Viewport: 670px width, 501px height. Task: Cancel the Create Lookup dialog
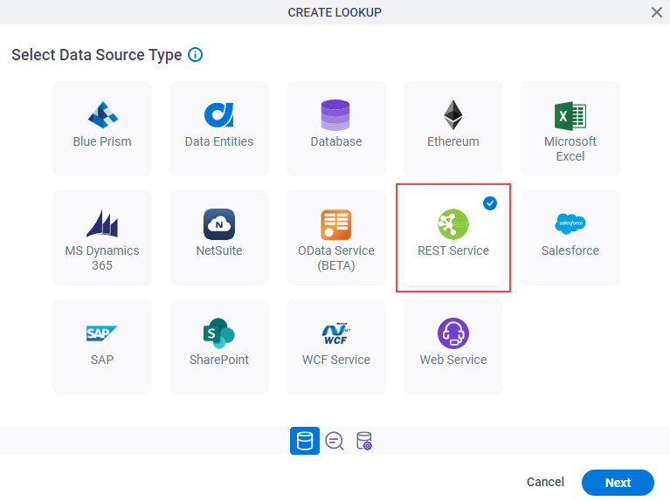[545, 482]
